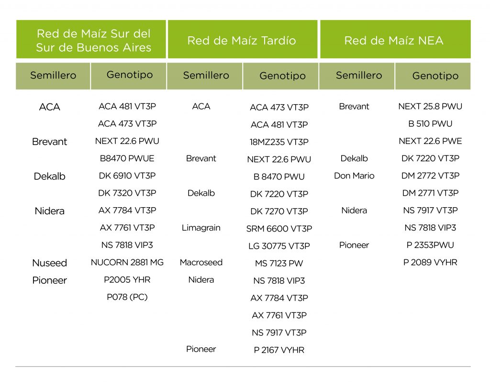
Task: Click the "Red de Maíz Sur del Sur de Buenos Aires" header
Action: coord(93,40)
